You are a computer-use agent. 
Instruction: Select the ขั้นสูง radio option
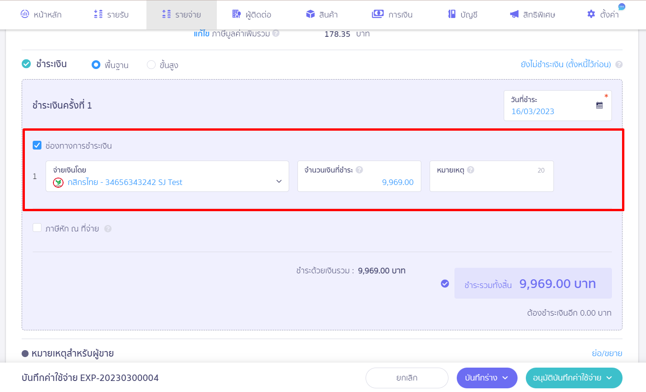tap(151, 65)
